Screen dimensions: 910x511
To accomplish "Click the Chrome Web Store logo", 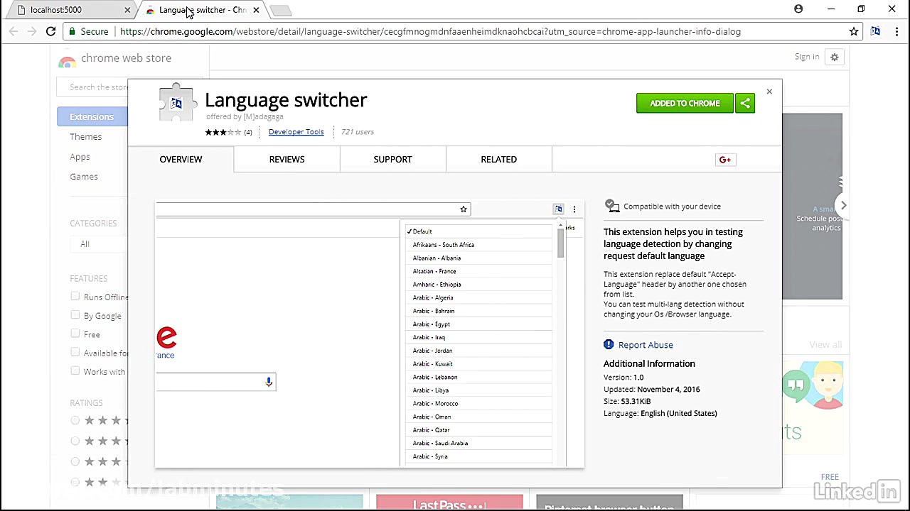I will click(68, 60).
